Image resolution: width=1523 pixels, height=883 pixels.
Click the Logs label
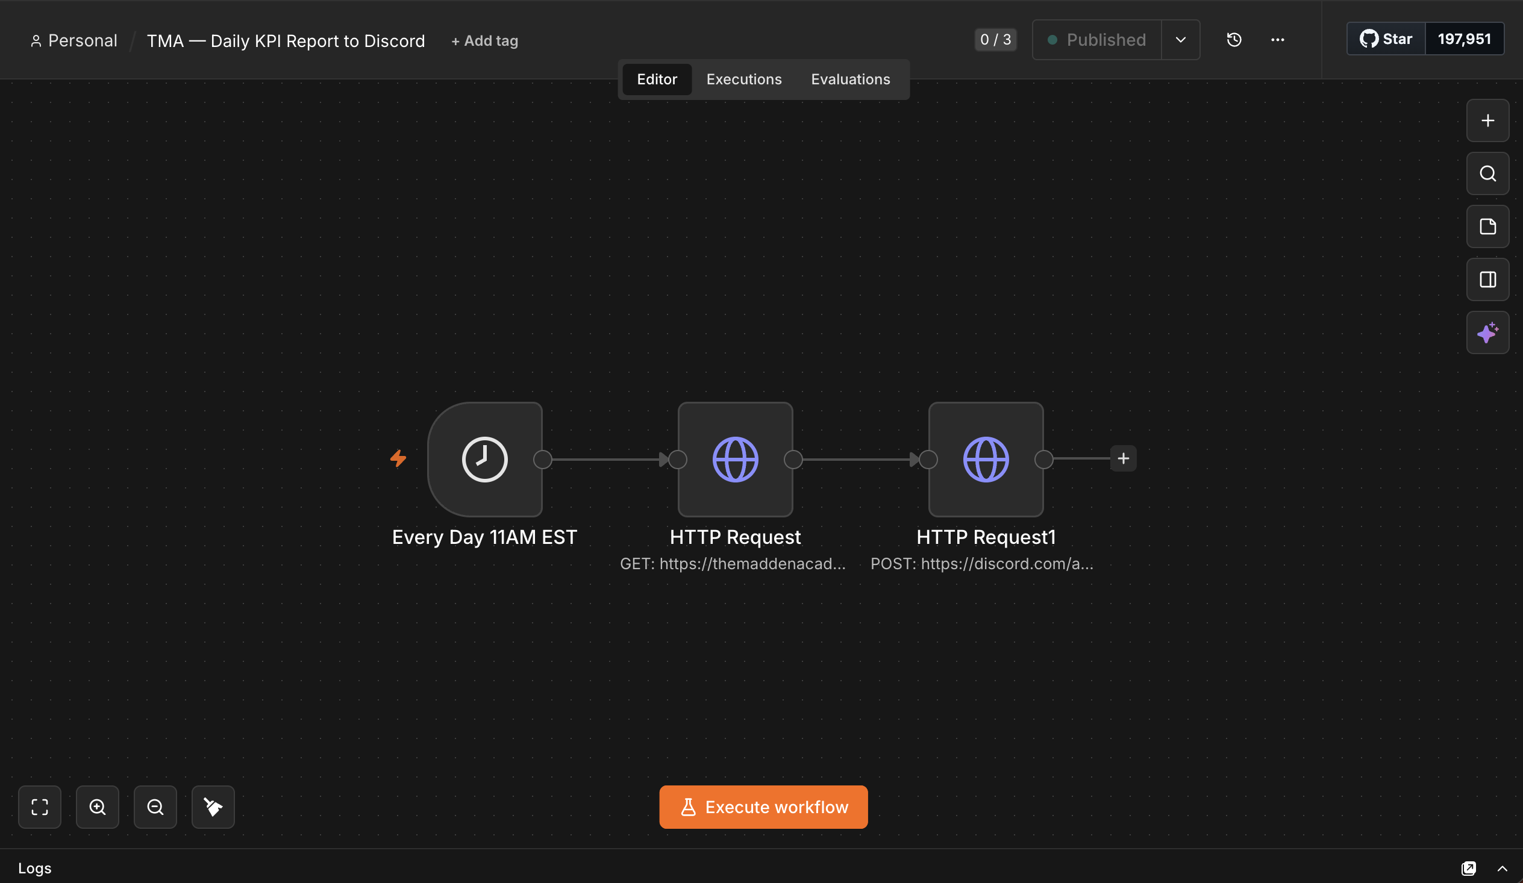[x=35, y=869]
